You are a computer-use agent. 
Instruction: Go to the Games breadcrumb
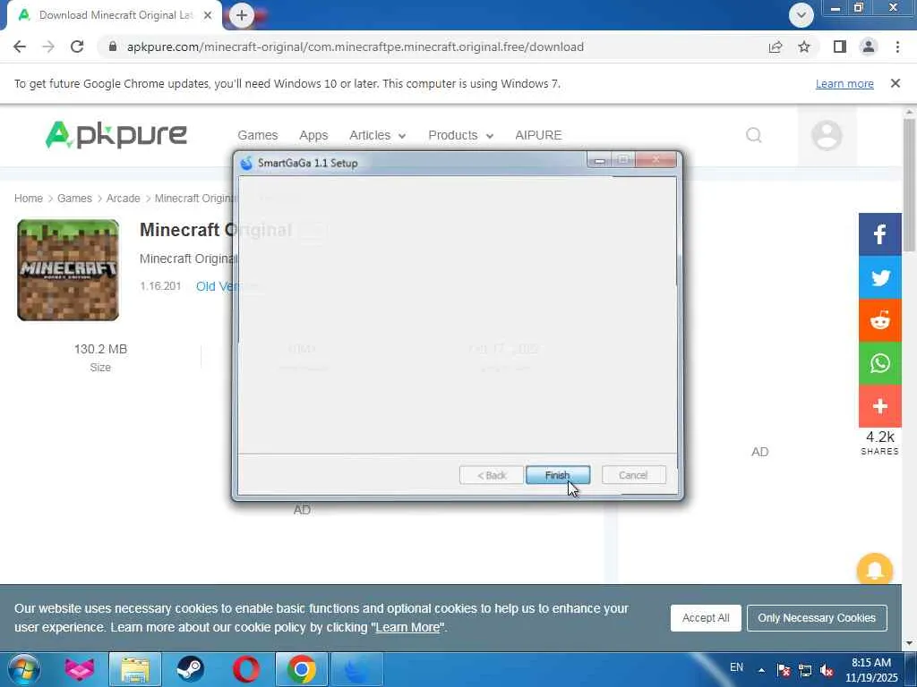(74, 198)
